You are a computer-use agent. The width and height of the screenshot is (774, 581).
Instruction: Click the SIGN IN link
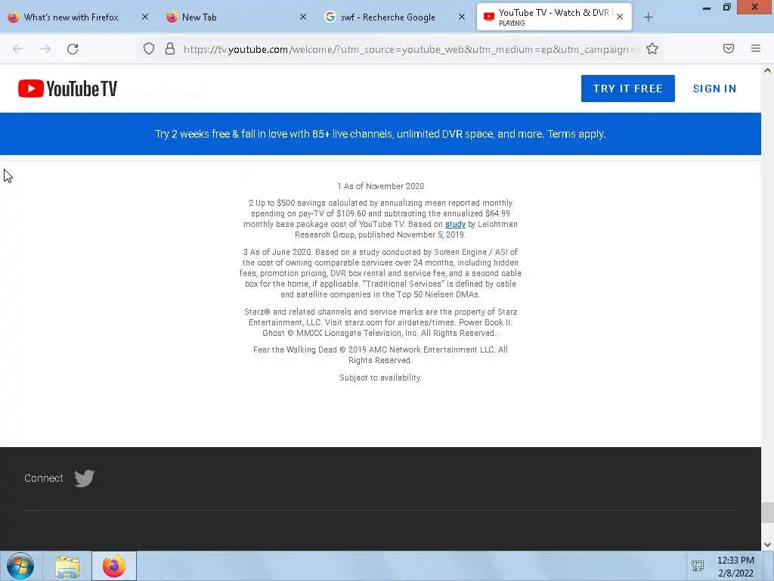pos(714,89)
